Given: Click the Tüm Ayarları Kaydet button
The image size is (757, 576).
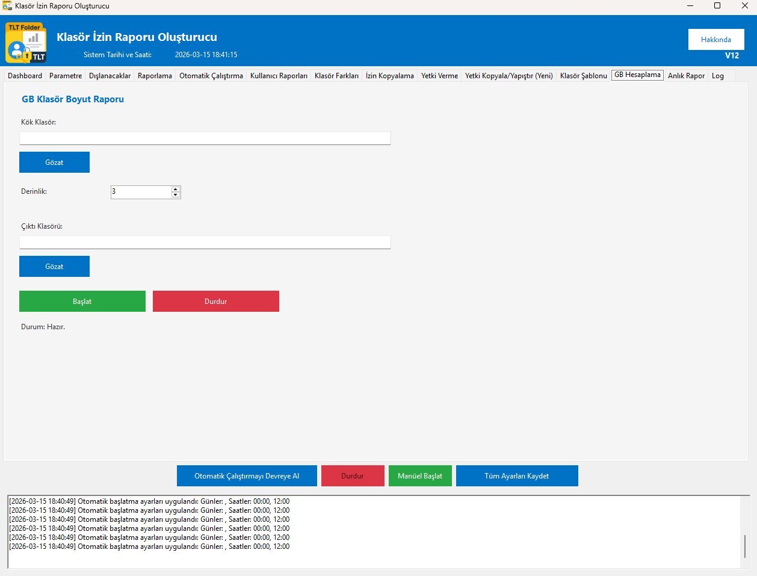Looking at the screenshot, I should [x=516, y=476].
